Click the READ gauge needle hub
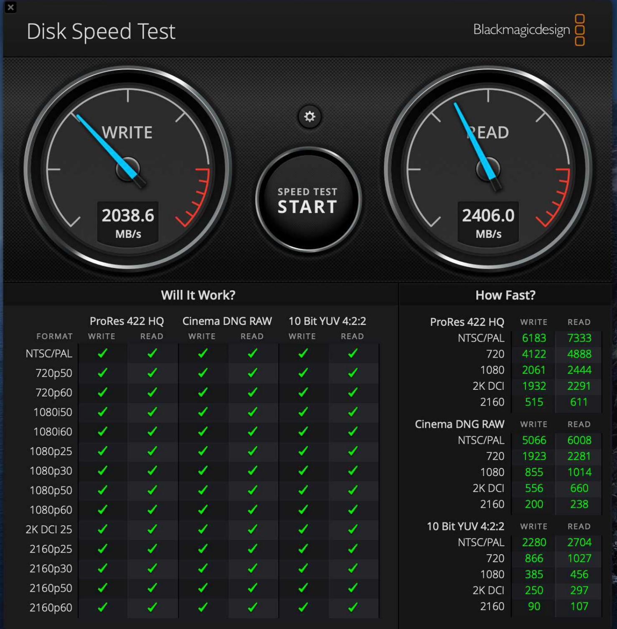This screenshot has width=617, height=629. [488, 169]
